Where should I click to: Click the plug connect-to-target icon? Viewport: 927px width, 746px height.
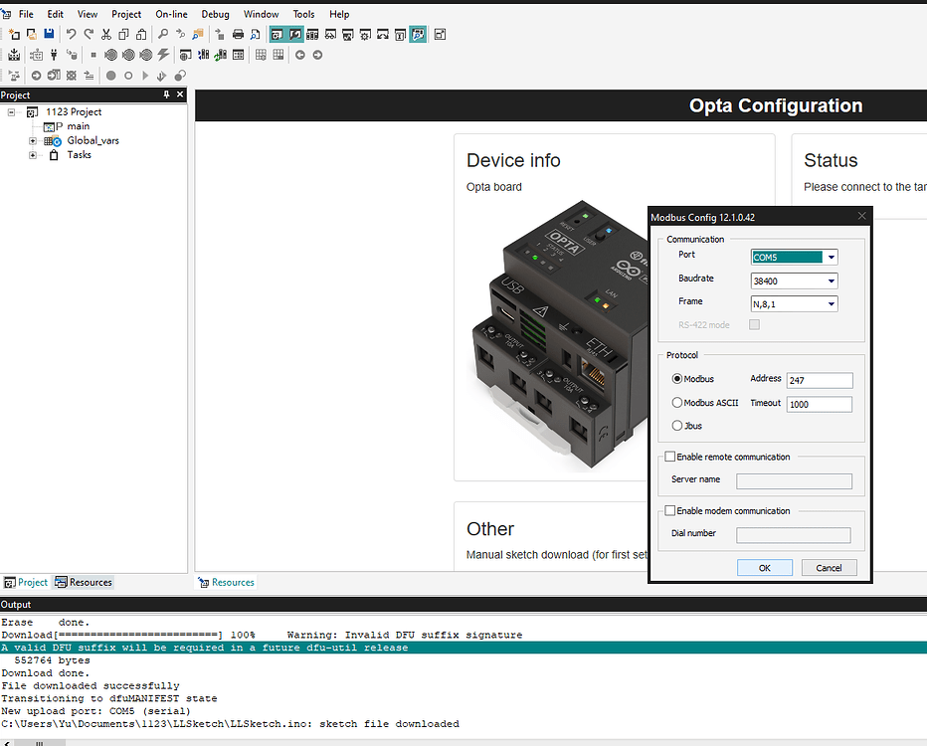[54, 55]
